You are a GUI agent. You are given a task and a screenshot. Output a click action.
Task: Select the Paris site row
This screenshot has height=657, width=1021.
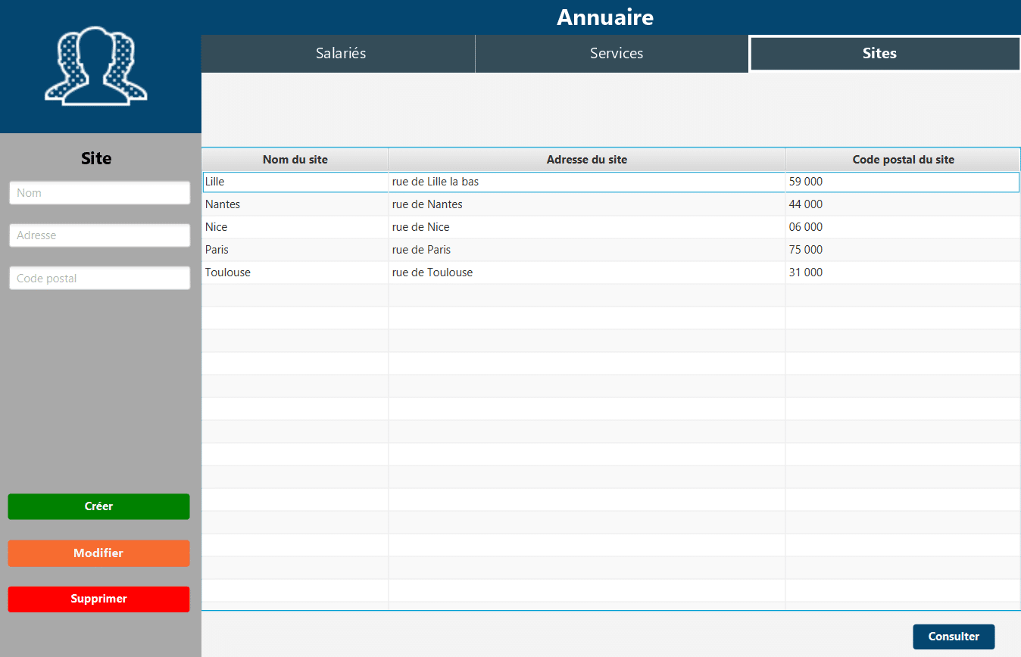[x=295, y=250]
